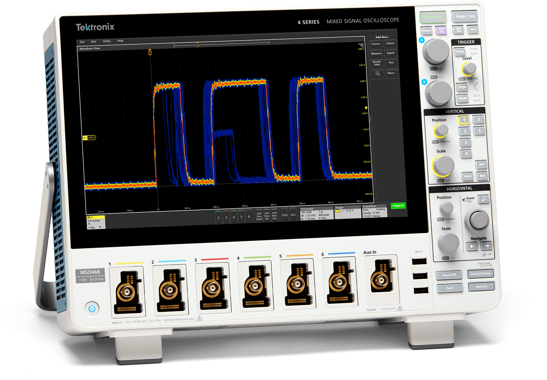The width and height of the screenshot is (547, 380).
Task: Open the Trigger settings badge
Action: coord(348,212)
